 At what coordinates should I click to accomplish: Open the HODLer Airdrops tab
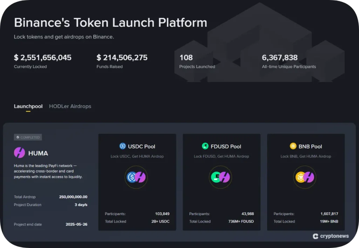(70, 106)
